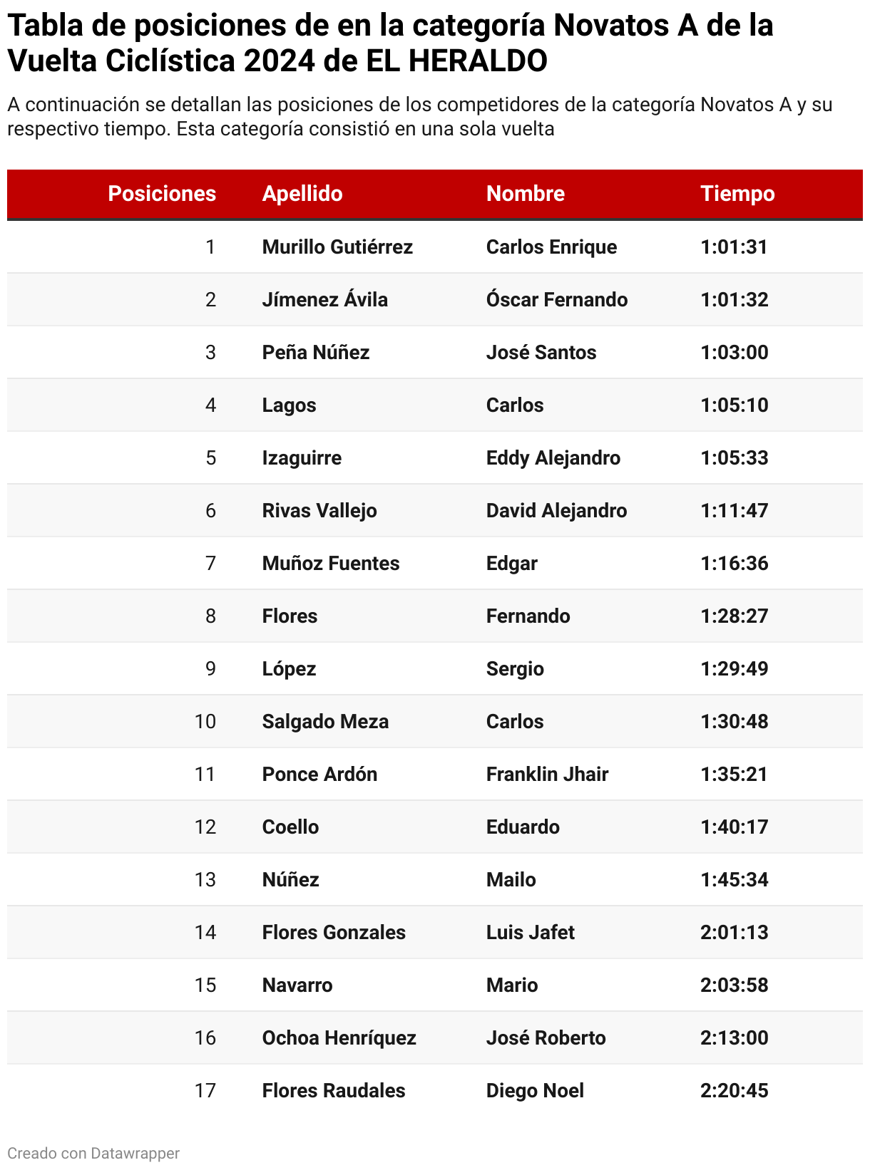Click the Apellido column header
The width and height of the screenshot is (870, 1170).
[302, 194]
